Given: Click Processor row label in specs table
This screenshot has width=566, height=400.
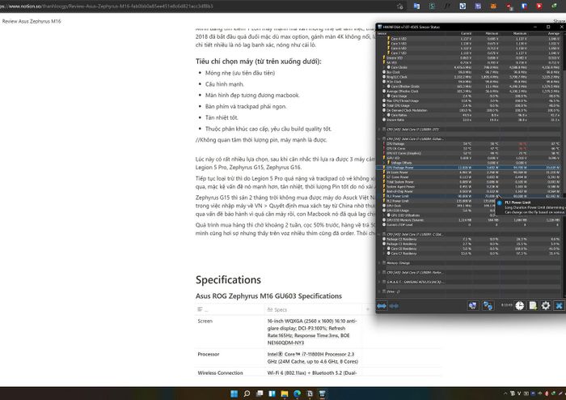Looking at the screenshot, I should (x=209, y=354).
